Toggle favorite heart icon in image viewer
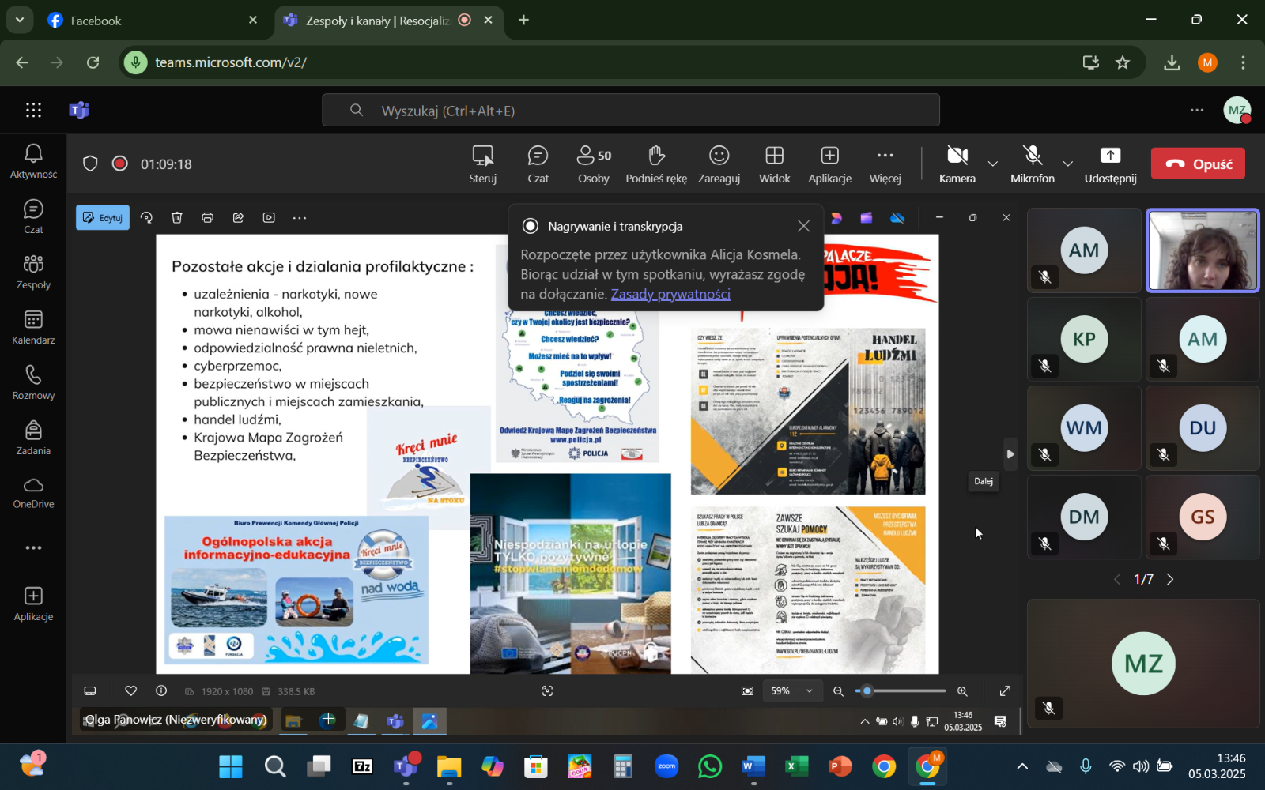 coord(131,691)
